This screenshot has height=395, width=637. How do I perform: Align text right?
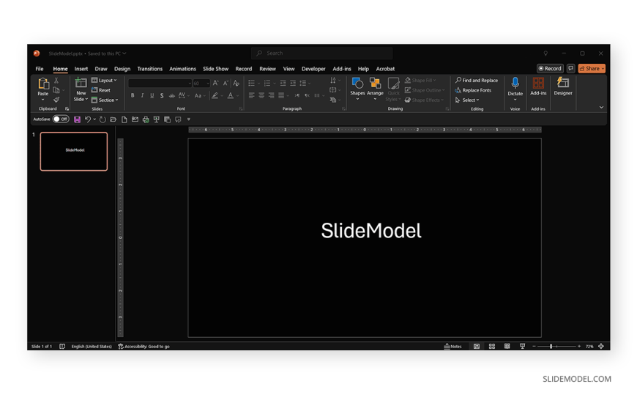pyautogui.click(x=271, y=95)
